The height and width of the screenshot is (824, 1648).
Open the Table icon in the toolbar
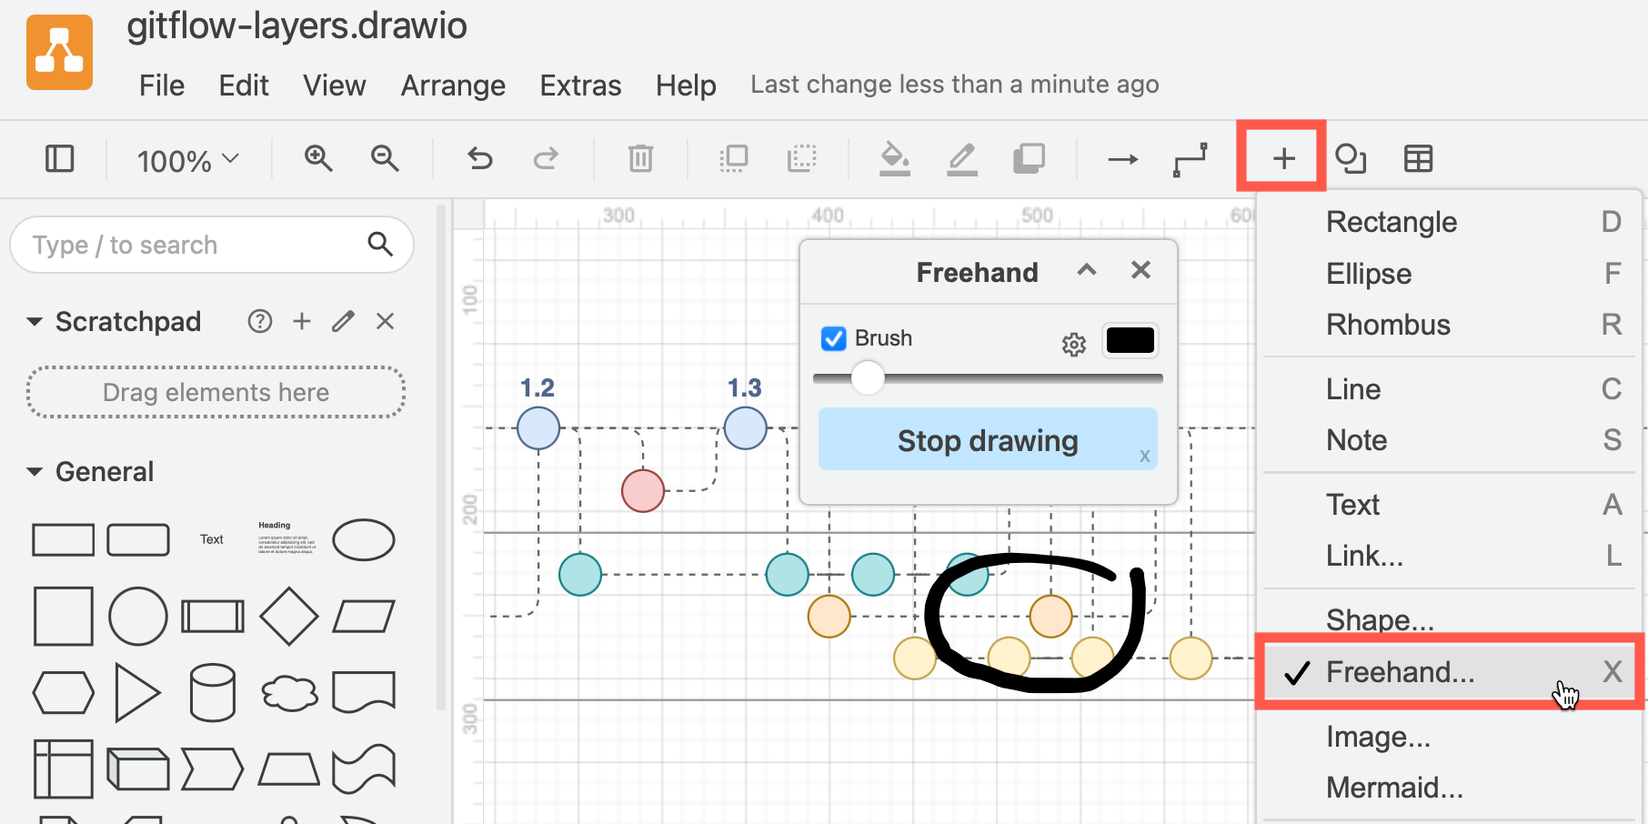tap(1418, 158)
